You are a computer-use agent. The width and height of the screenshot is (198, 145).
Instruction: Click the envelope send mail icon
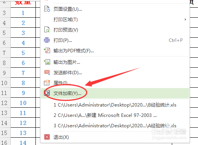point(47,72)
